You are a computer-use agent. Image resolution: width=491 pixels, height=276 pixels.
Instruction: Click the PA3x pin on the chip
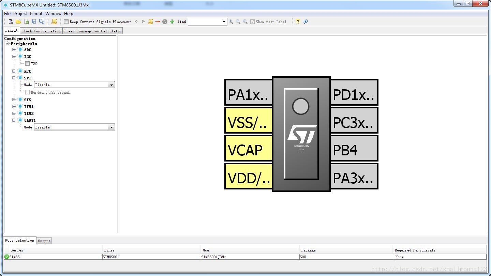354,176
